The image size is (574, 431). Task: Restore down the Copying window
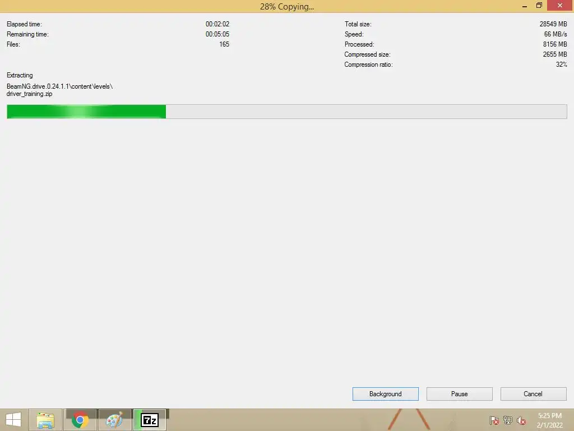click(x=539, y=6)
